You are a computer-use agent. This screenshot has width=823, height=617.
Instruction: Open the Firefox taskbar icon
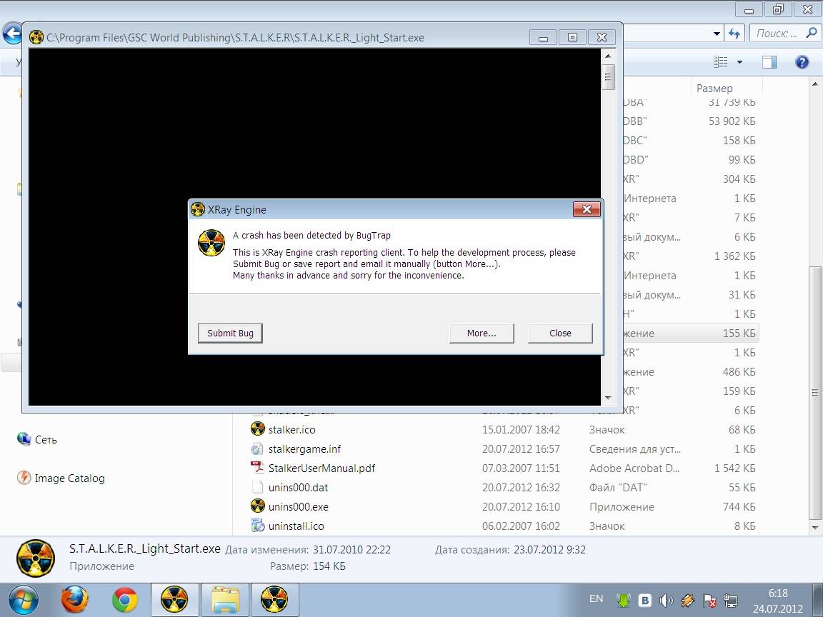pos(75,600)
